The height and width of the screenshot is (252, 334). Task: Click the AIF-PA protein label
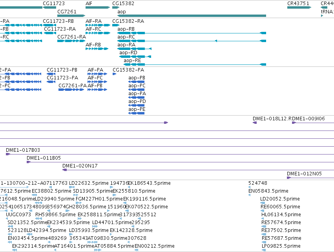pyautogui.click(x=95, y=70)
